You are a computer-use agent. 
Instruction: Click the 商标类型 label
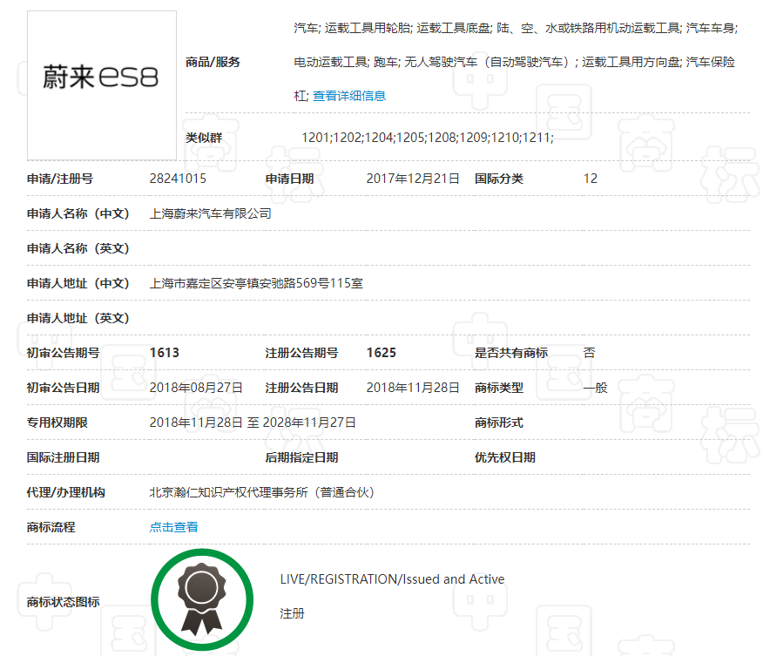pyautogui.click(x=499, y=388)
